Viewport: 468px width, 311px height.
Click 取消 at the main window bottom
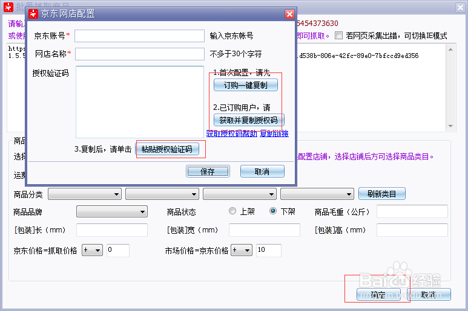pyautogui.click(x=429, y=295)
